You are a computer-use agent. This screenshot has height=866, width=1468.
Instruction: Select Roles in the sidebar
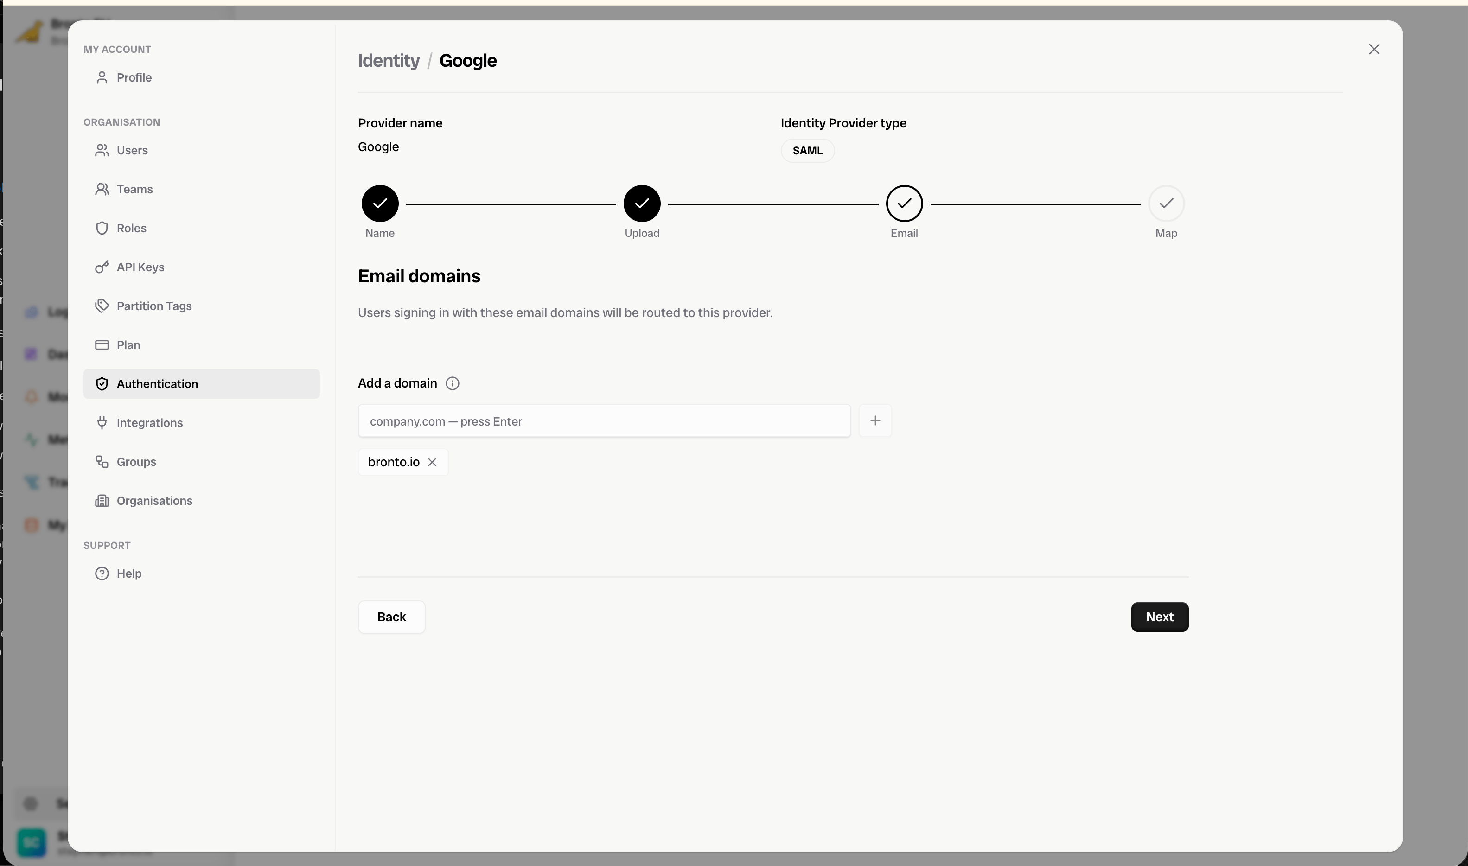(x=201, y=228)
